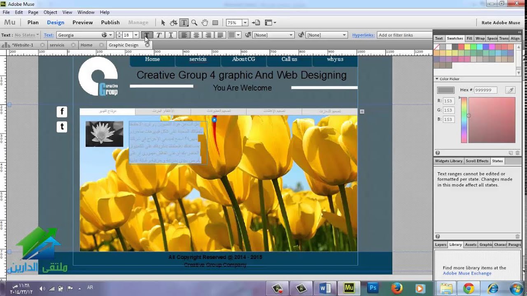Image resolution: width=527 pixels, height=296 pixels.
Task: Open Adobe Muse from taskbar
Action: pyautogui.click(x=349, y=288)
